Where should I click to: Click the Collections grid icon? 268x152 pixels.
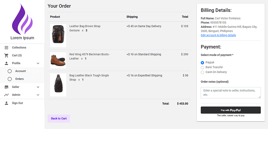tap(6, 48)
